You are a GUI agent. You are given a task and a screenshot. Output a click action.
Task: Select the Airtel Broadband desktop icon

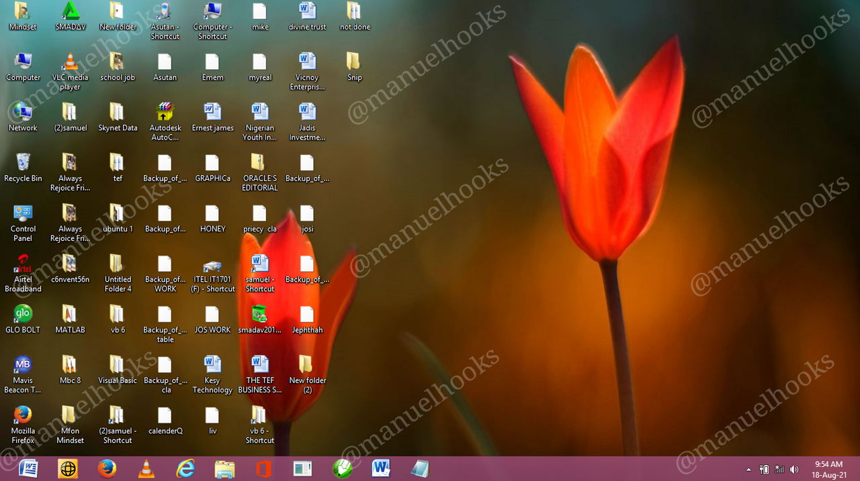click(x=23, y=273)
